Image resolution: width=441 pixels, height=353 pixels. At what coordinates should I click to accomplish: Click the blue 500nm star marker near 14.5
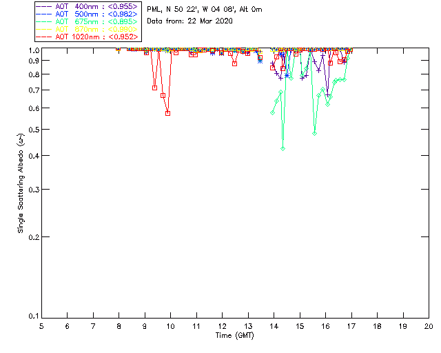tap(287, 75)
